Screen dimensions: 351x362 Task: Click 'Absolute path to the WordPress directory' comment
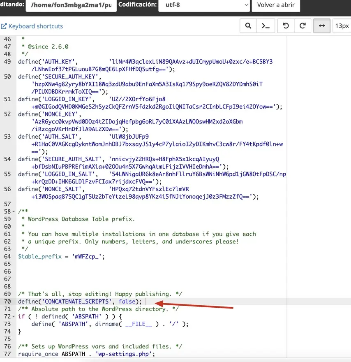point(98,309)
